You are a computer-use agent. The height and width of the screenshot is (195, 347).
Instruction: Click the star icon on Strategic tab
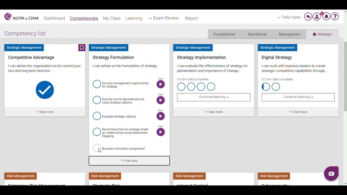[314, 34]
